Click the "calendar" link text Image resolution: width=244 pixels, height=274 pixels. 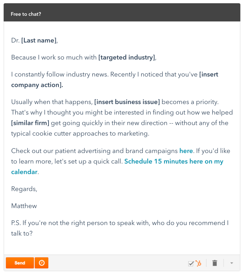coord(24,172)
